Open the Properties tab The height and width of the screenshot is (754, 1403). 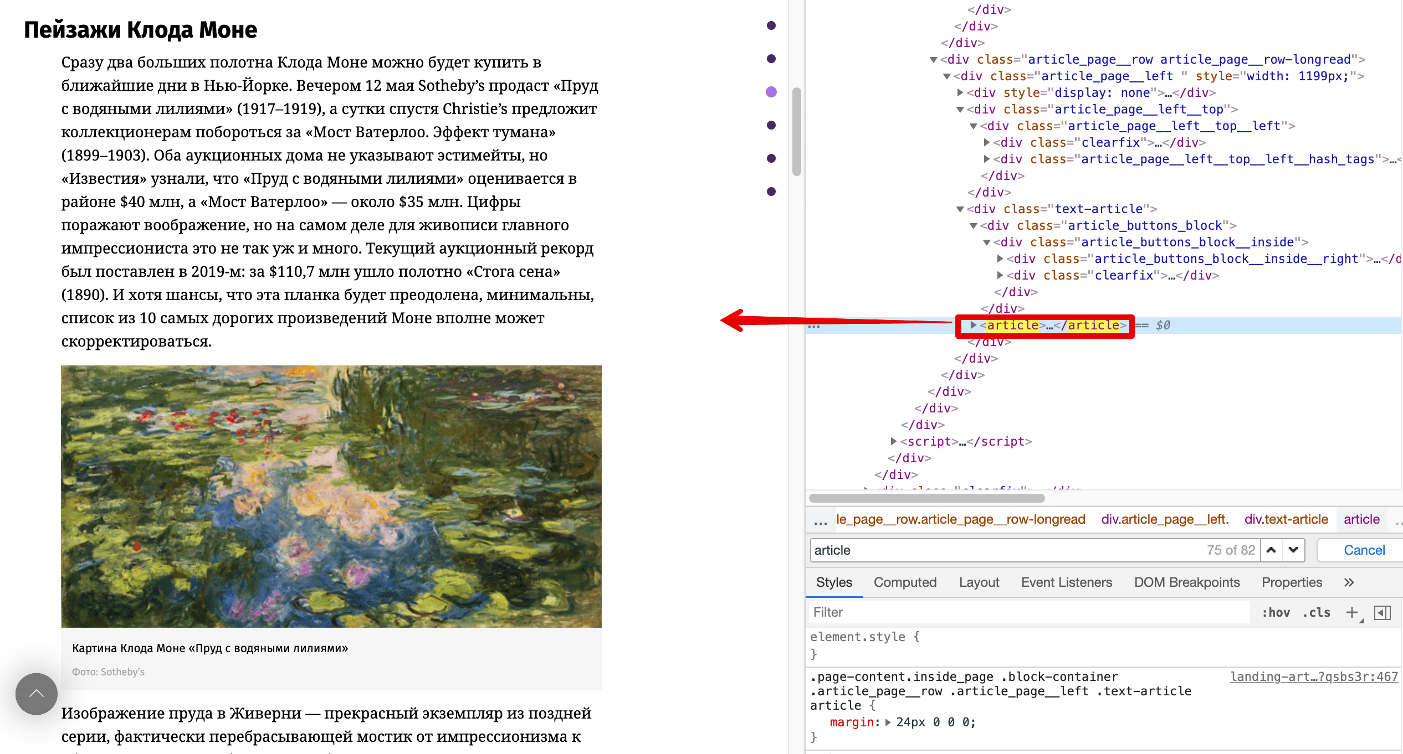[x=1292, y=582]
